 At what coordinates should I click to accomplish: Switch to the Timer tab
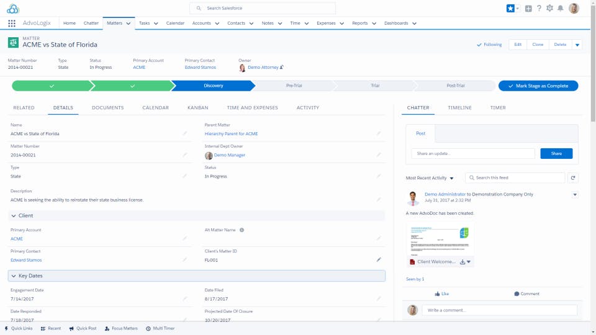[498, 108]
